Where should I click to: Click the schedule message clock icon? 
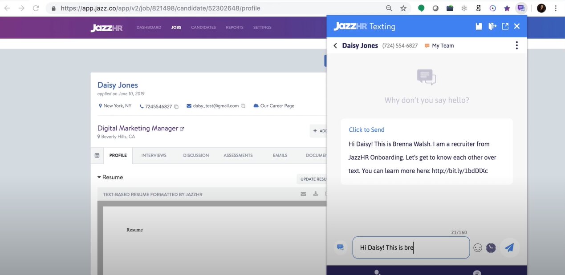point(491,248)
